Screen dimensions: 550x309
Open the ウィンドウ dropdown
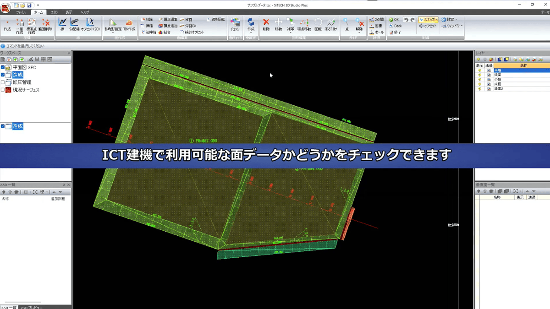coord(453,26)
